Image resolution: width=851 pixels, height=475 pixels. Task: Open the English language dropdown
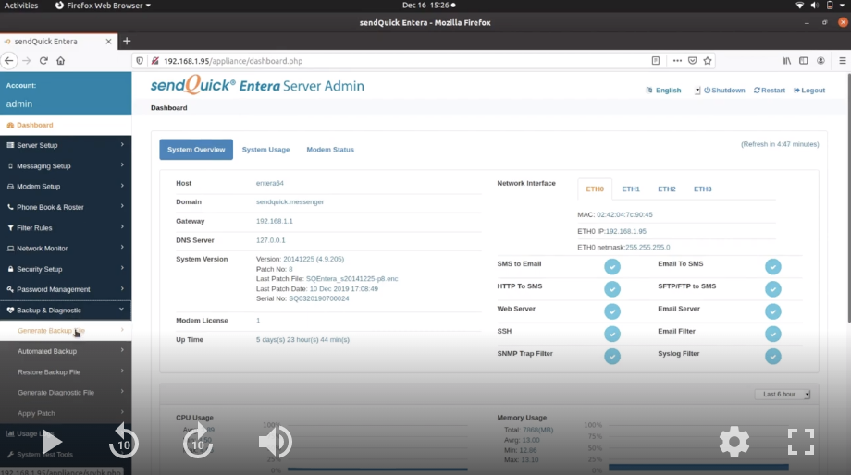672,91
